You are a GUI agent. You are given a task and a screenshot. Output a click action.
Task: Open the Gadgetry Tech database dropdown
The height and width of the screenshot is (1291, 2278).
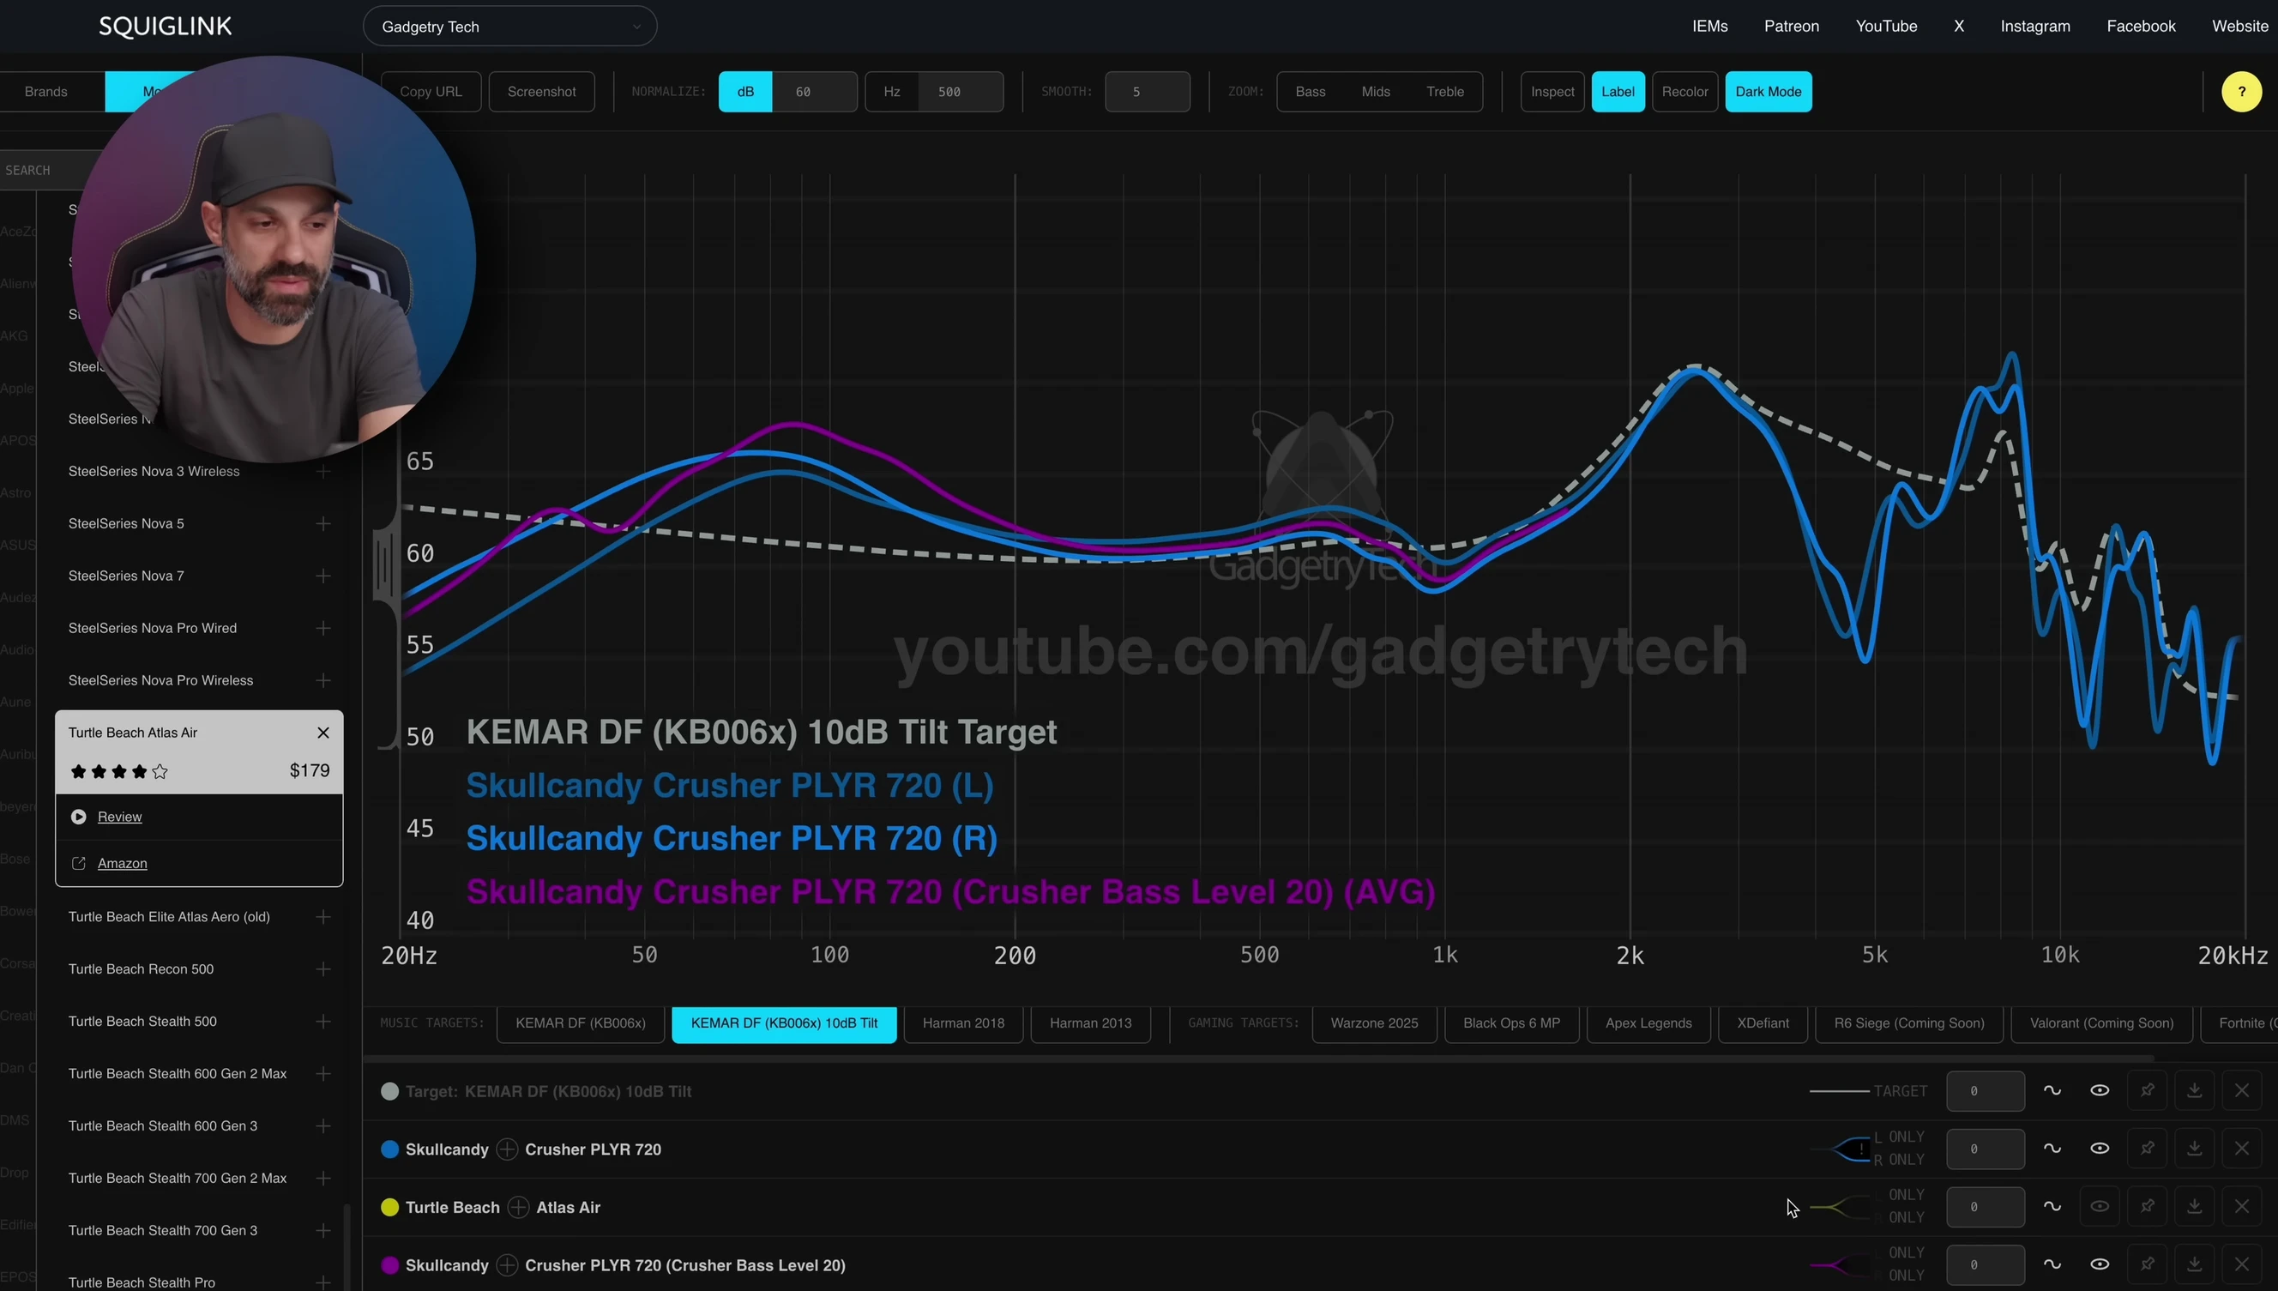point(509,27)
